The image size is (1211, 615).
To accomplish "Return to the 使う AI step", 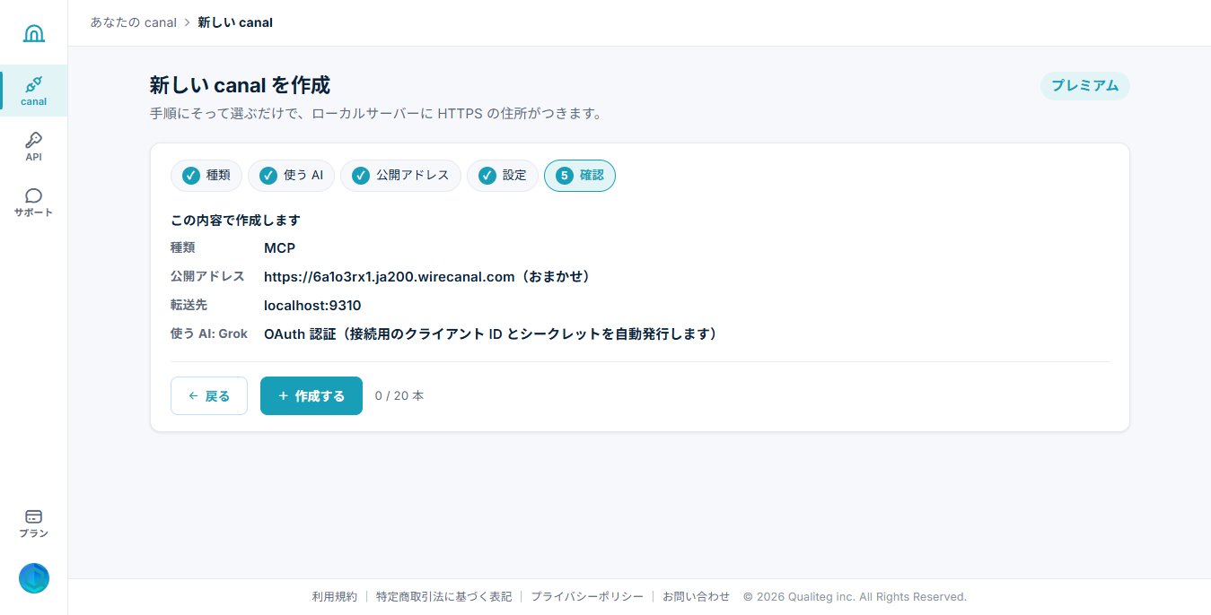I will pos(291,176).
